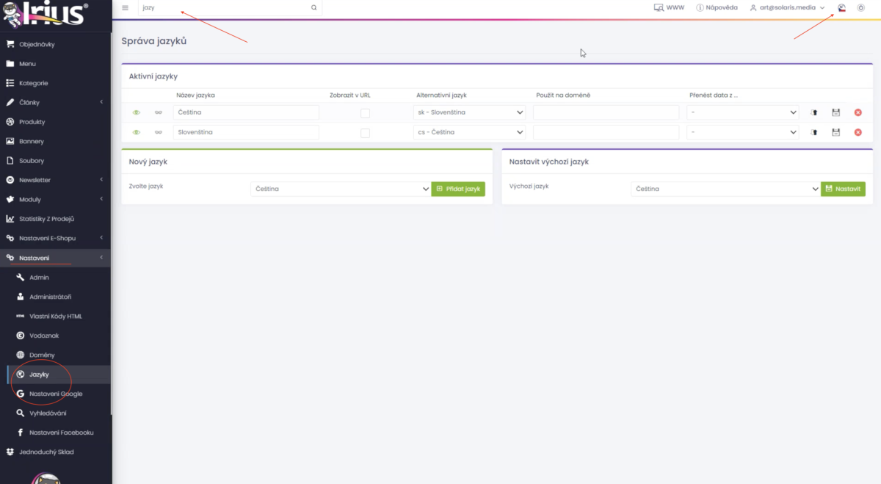Image resolution: width=881 pixels, height=484 pixels.
Task: Save the Čeština language row
Action: coord(835,112)
